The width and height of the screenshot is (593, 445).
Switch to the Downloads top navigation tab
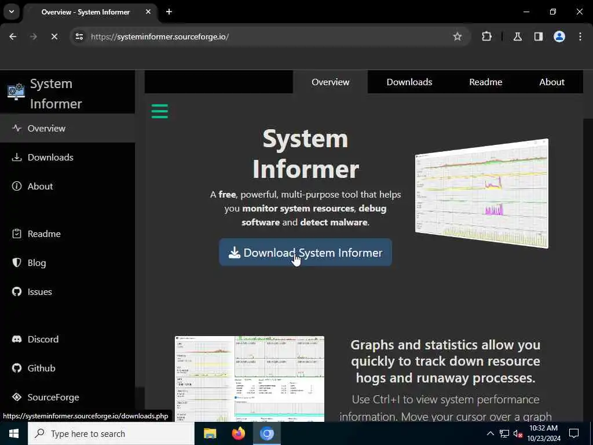[409, 82]
